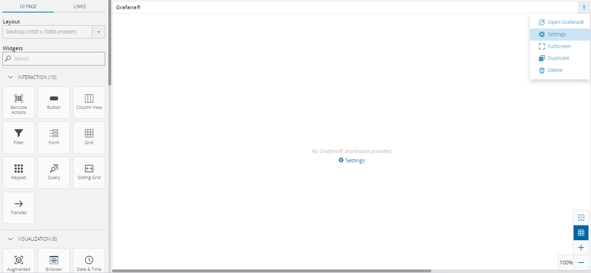
Task: Add the Grid widget from Interaction
Action: click(x=89, y=137)
